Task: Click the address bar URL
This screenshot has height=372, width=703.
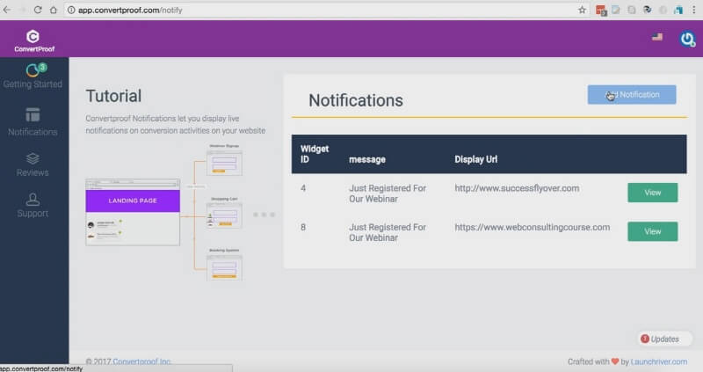Action: point(130,10)
